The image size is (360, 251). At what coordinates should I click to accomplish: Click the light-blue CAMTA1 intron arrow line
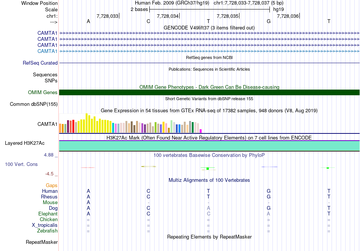pos(209,51)
